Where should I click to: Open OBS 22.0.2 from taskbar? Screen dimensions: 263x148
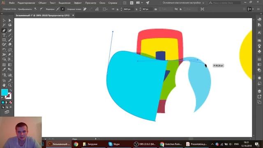coord(145,144)
